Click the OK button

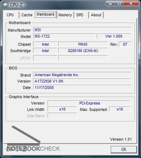point(124,149)
